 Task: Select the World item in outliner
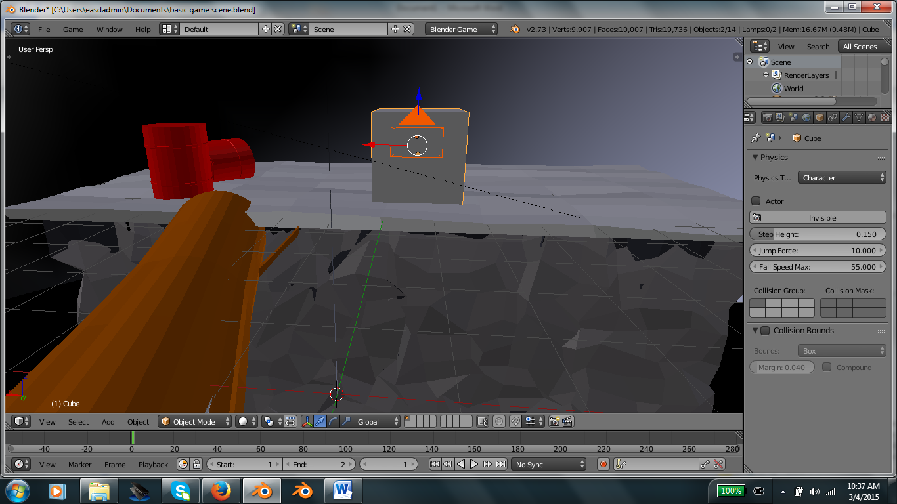click(793, 88)
